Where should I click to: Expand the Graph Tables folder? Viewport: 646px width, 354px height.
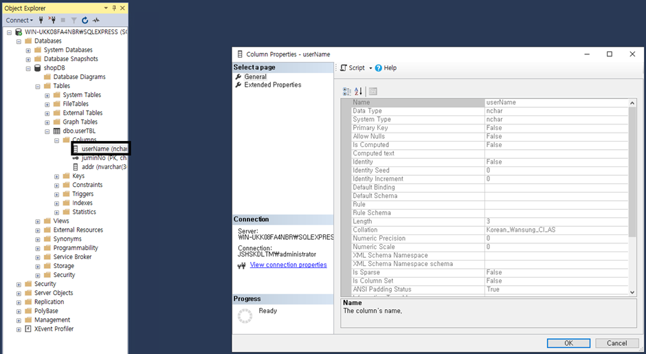coord(47,122)
